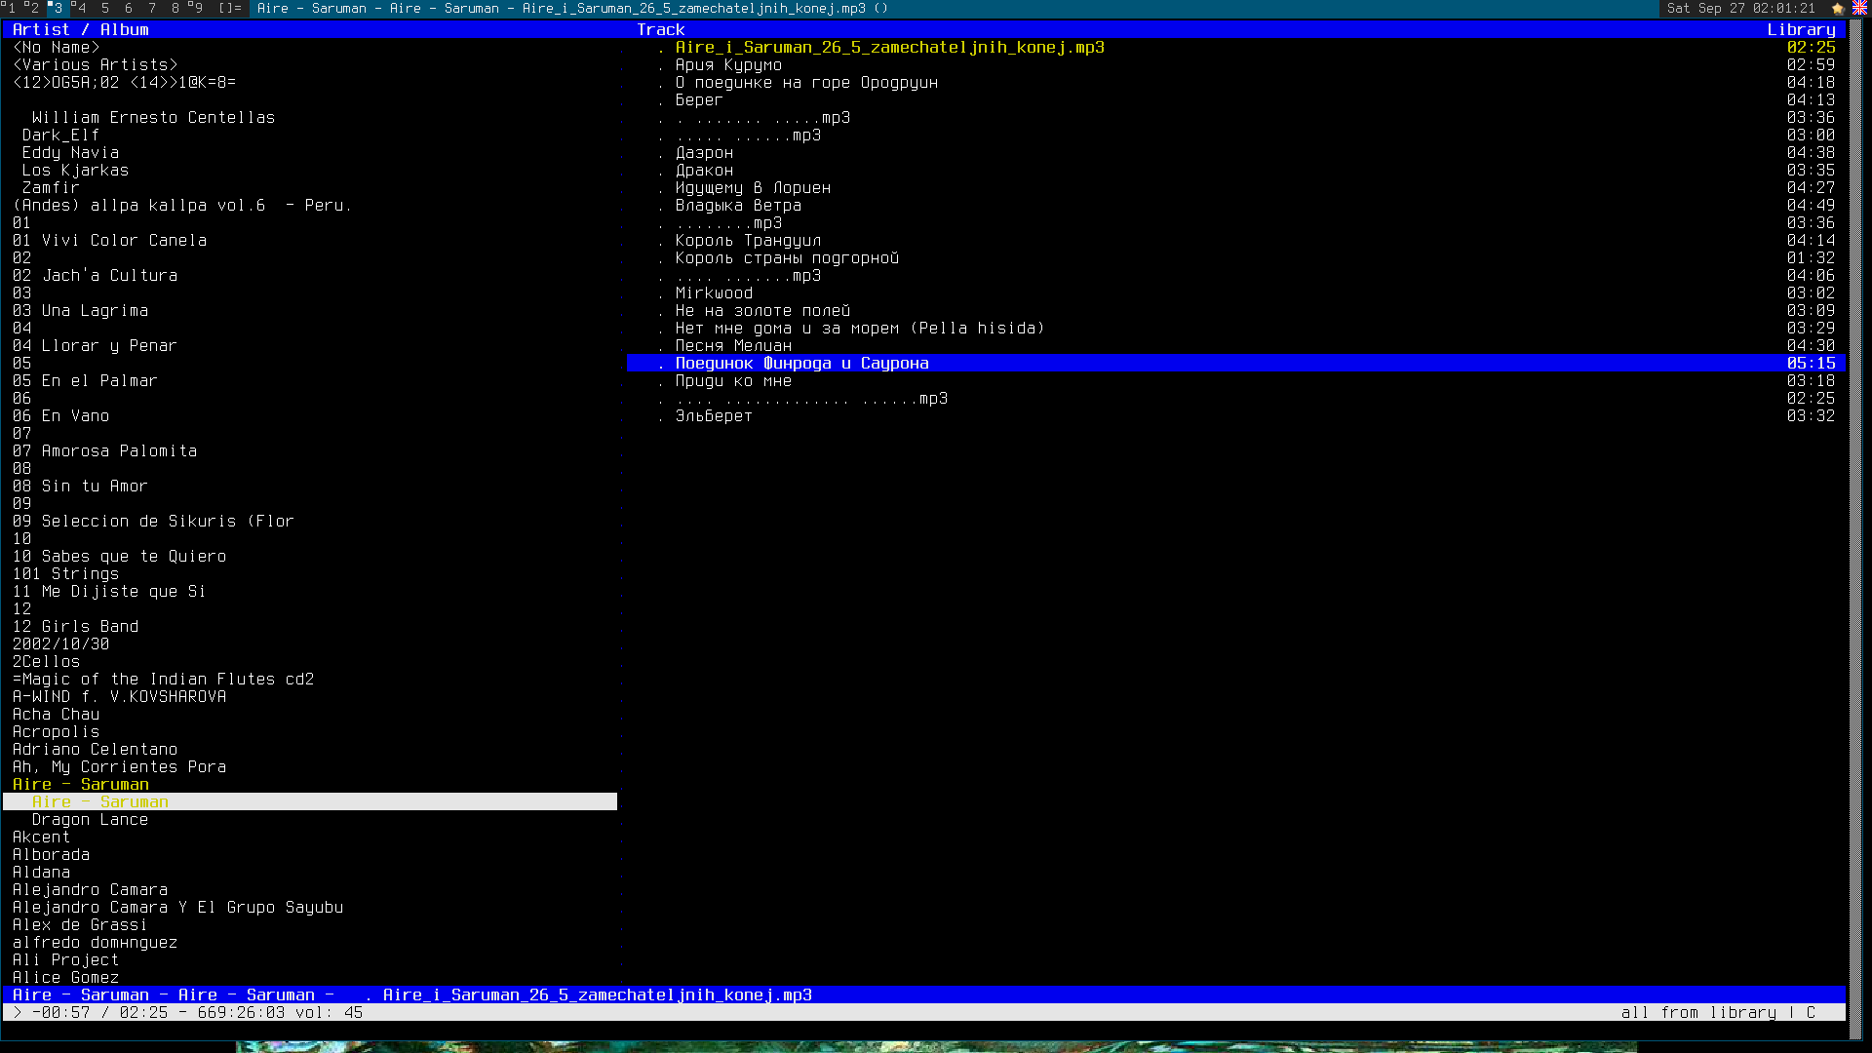
Task: Click the Artist / Album column header
Action: 81,30
